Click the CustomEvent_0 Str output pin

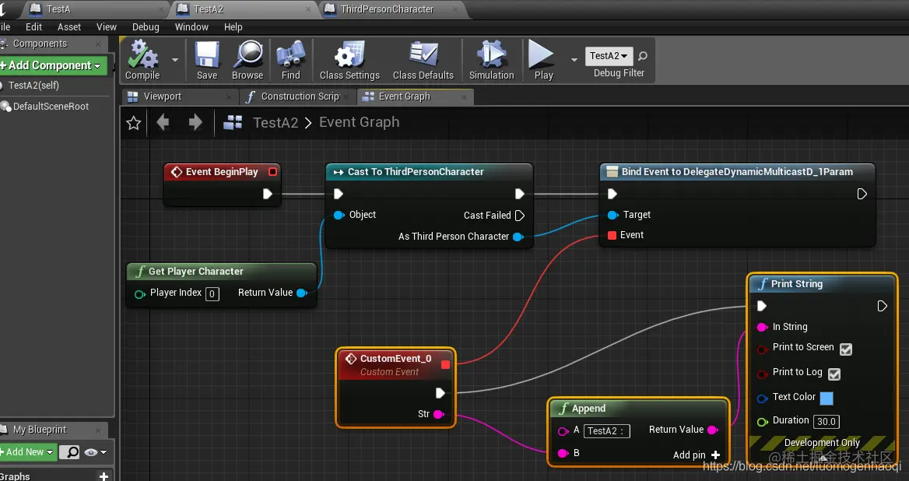[x=439, y=414]
